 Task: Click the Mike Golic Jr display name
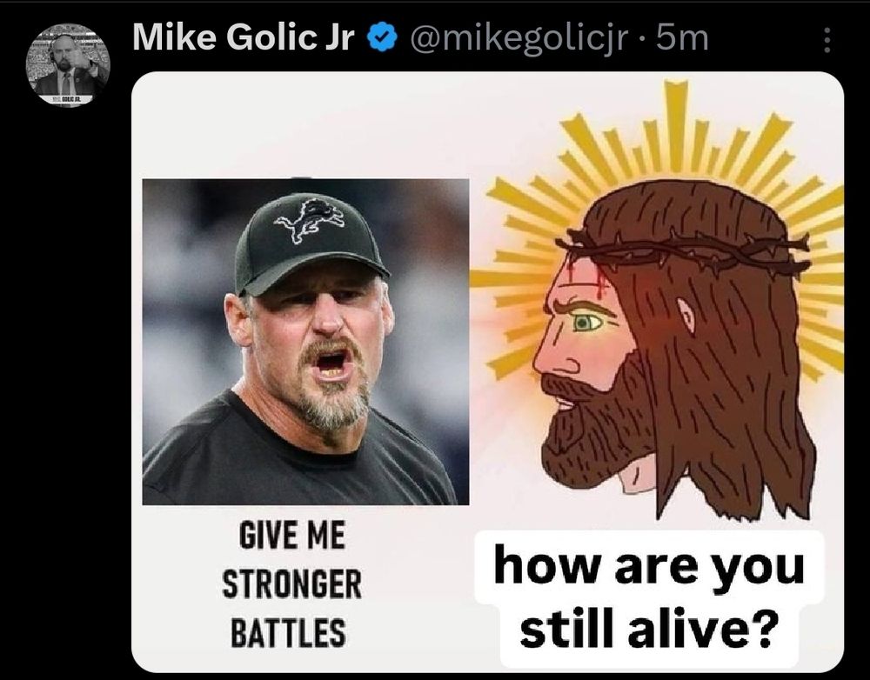pyautogui.click(x=243, y=38)
